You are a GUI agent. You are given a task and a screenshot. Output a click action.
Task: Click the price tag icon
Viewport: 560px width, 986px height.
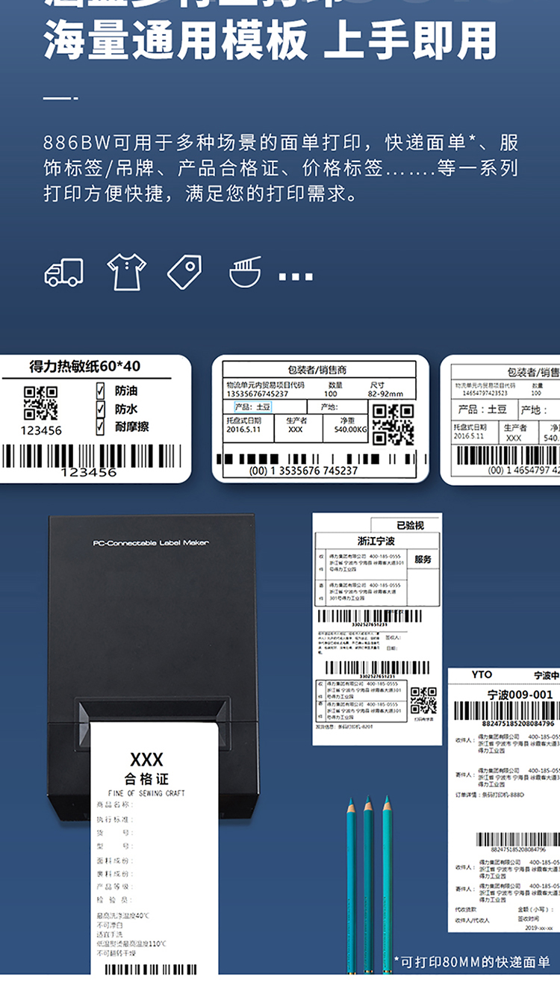[x=184, y=272]
